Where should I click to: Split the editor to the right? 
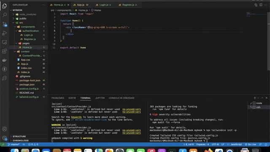(261, 5)
